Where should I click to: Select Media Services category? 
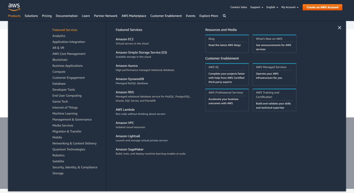click(63, 125)
